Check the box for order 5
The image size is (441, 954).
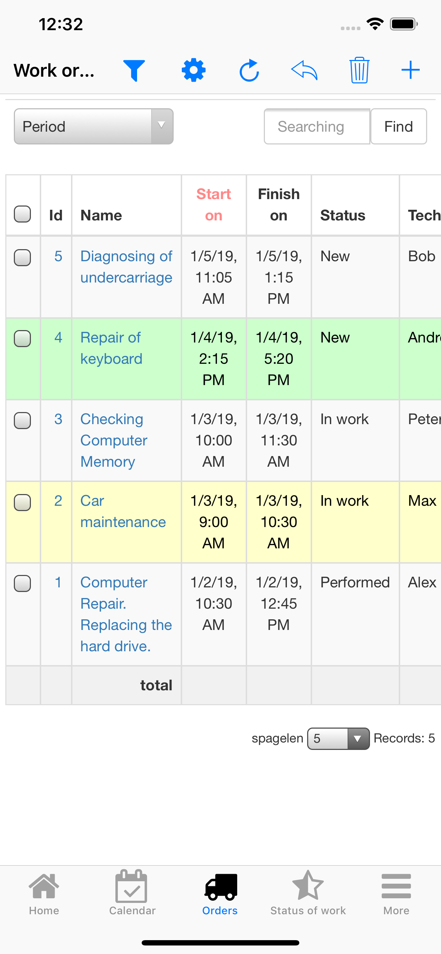click(22, 258)
